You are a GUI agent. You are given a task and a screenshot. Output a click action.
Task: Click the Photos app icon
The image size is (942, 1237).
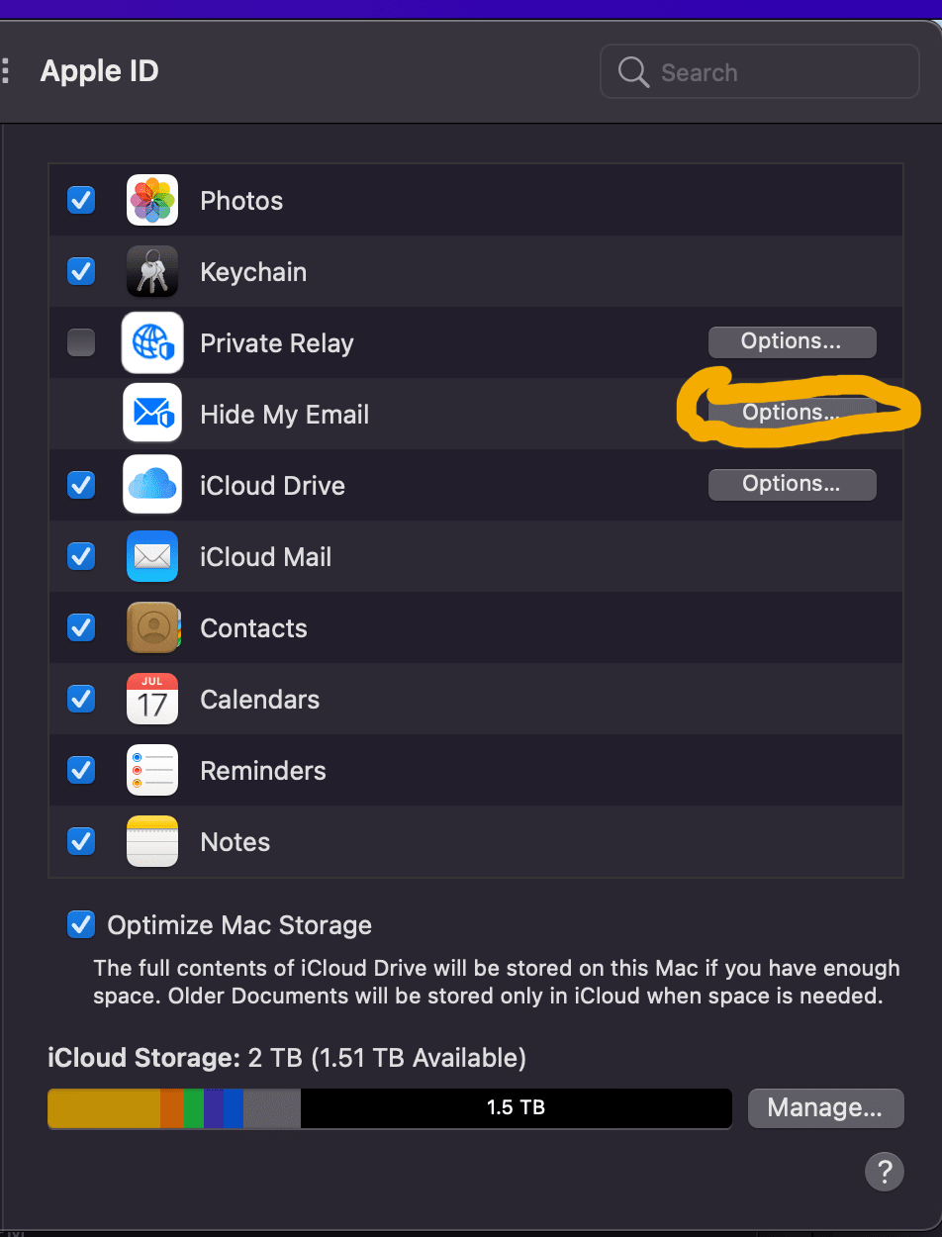coord(152,201)
